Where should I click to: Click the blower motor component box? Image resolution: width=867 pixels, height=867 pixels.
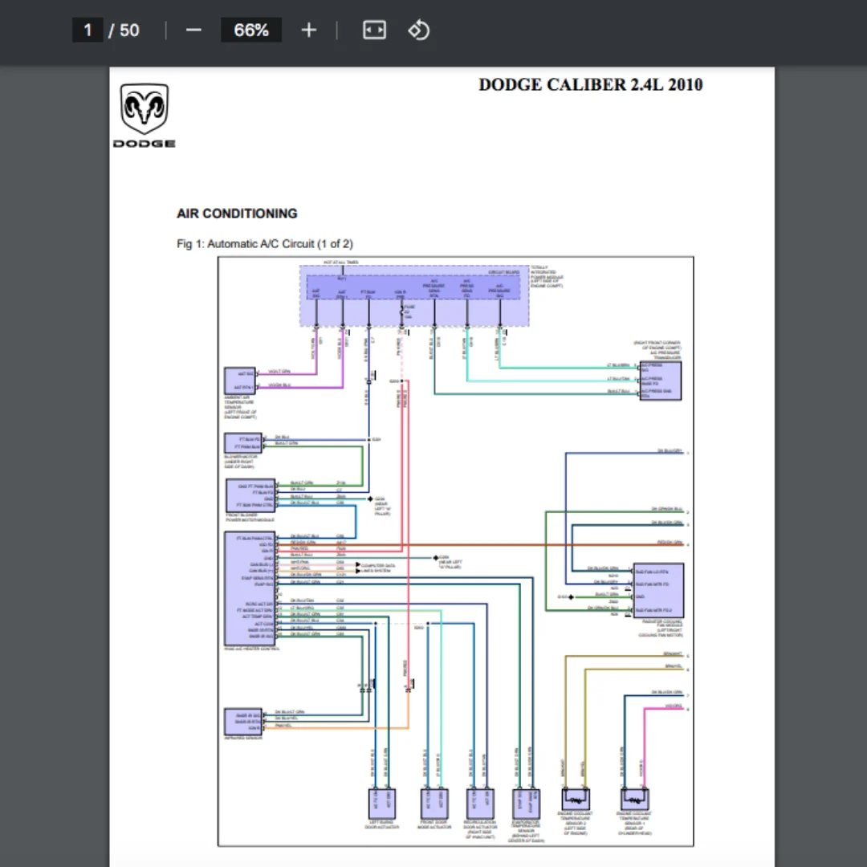pos(242,443)
